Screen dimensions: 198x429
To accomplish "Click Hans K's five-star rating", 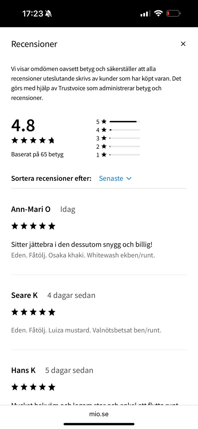I will [x=33, y=387].
